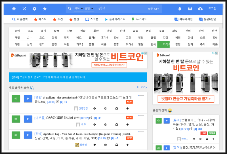227x154 pixels.
Task: Like the 恋が咲く季節 track with thumbs-up
Action: pyautogui.click(x=16, y=119)
